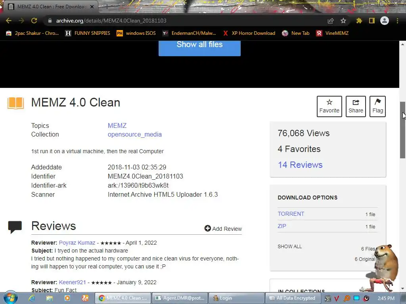Viewport: 406px width, 304px height.
Task: Click identifier value MEMZ4.0Clean_20181103
Action: (145, 176)
